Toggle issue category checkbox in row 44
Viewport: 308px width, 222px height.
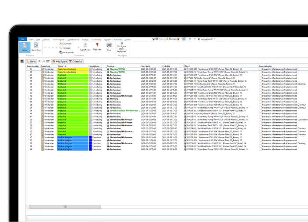pyautogui.click(x=260, y=149)
